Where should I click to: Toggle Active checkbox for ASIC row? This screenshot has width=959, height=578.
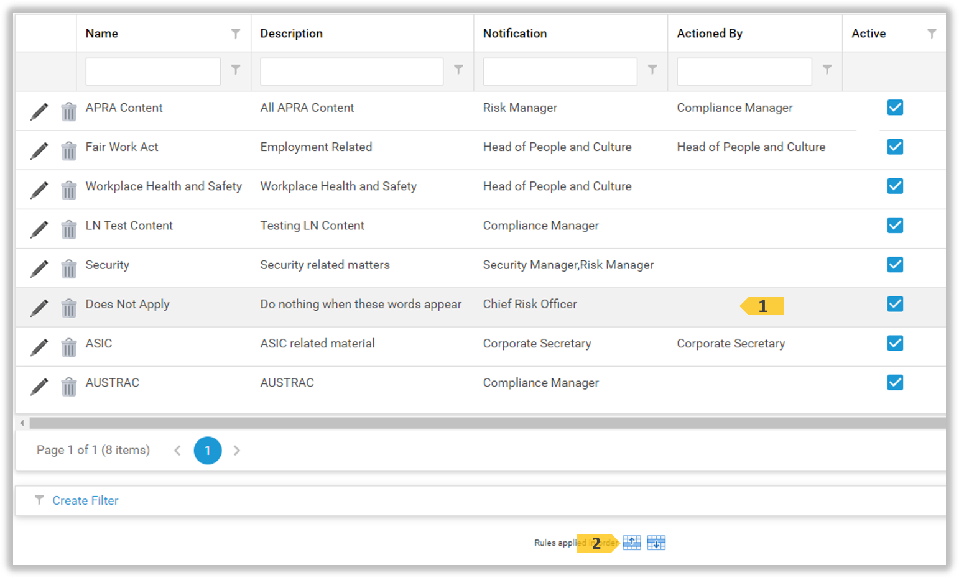(895, 343)
